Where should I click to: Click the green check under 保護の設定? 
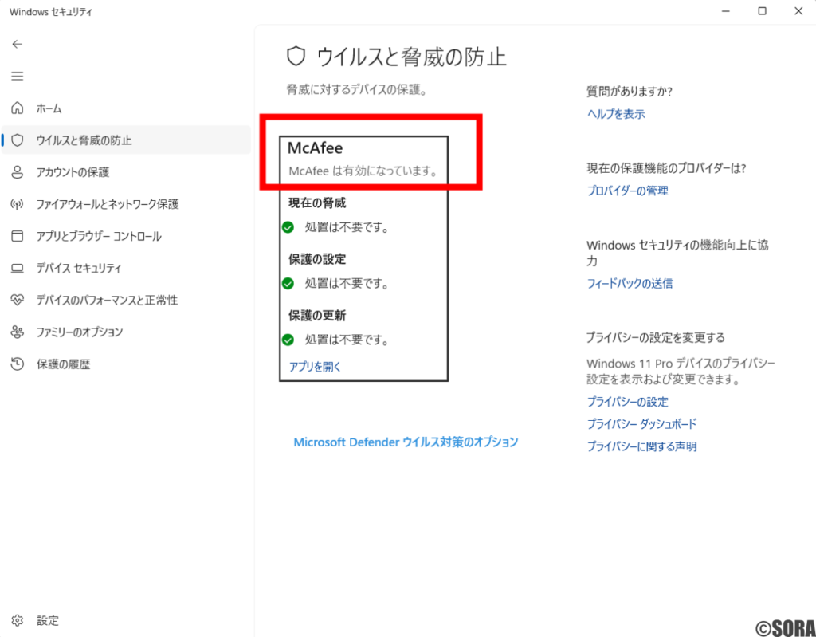(x=288, y=284)
